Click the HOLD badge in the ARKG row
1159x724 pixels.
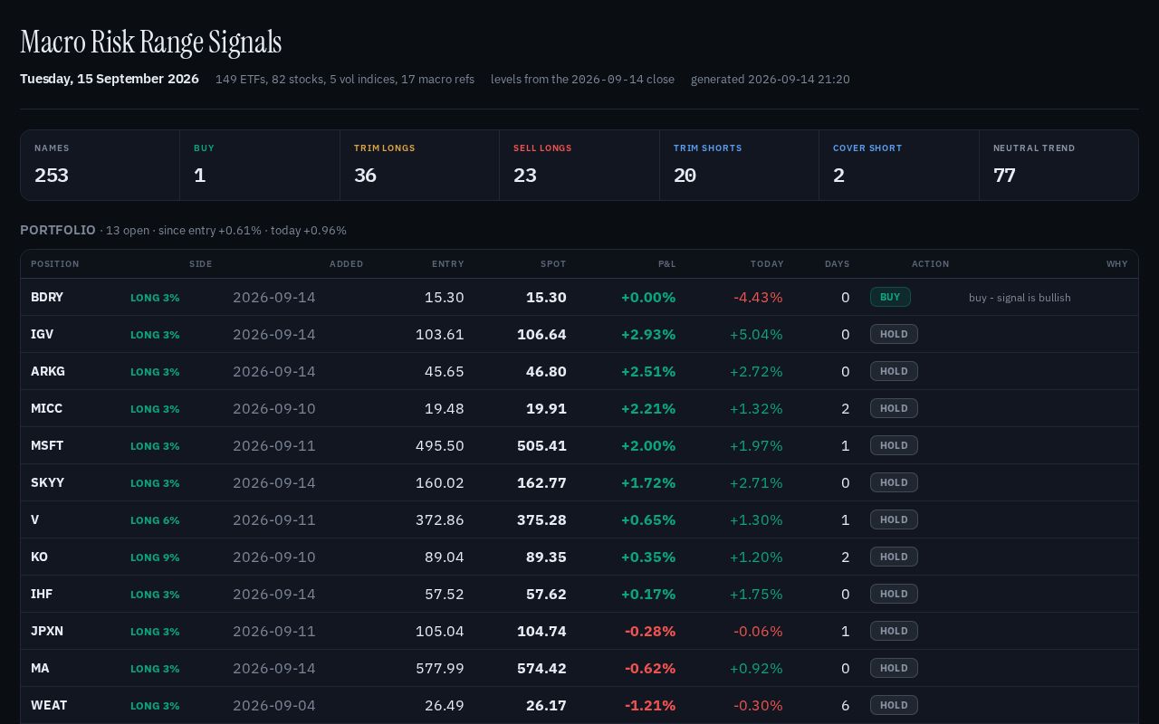894,371
